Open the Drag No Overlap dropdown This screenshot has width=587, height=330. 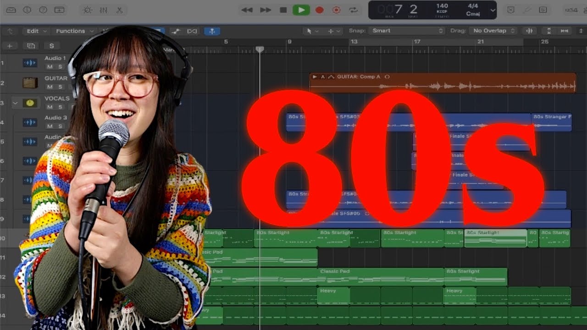pyautogui.click(x=493, y=31)
